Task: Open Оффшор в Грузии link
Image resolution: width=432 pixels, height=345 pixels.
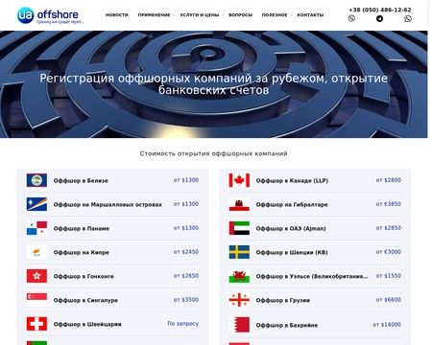Action: click(x=283, y=300)
